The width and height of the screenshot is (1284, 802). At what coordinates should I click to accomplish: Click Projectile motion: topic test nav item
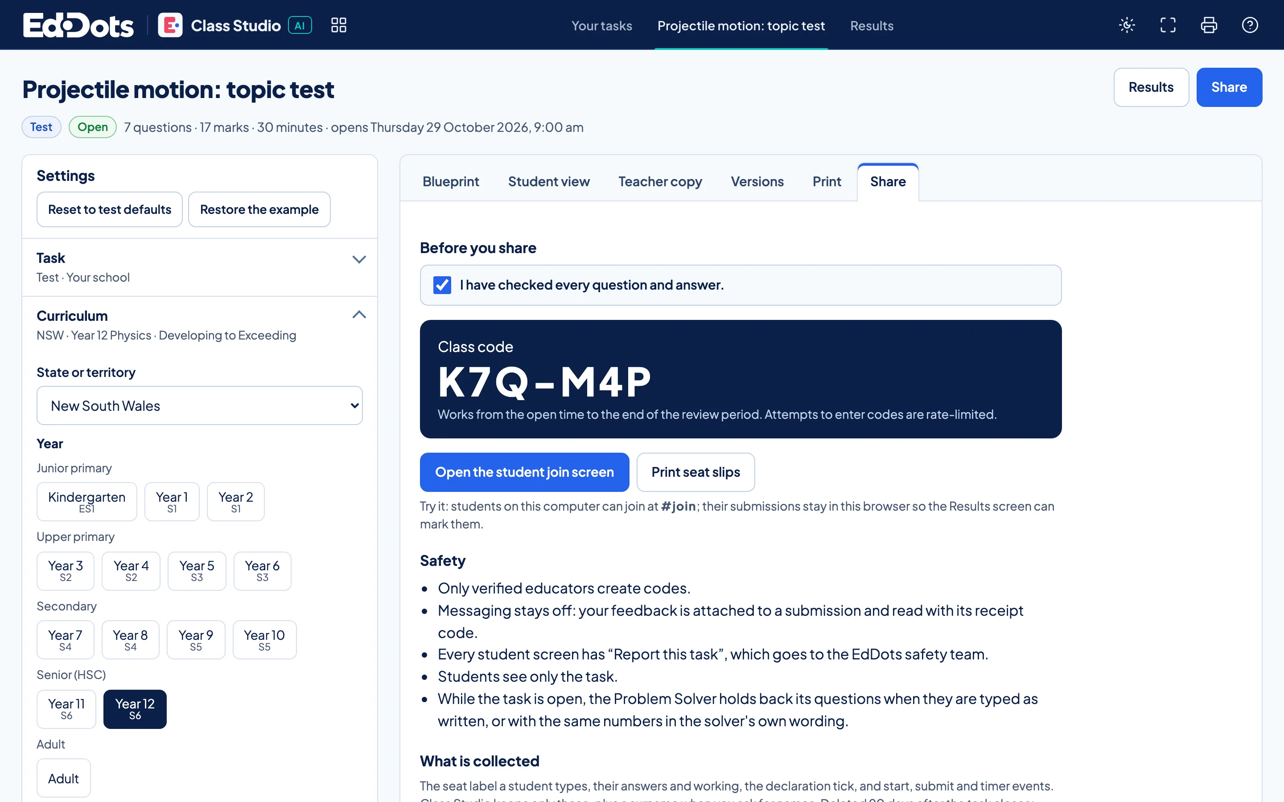tap(741, 25)
